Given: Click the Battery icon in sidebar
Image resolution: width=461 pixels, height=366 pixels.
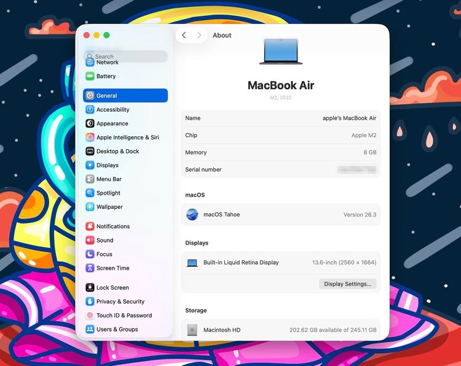Looking at the screenshot, I should [x=90, y=76].
